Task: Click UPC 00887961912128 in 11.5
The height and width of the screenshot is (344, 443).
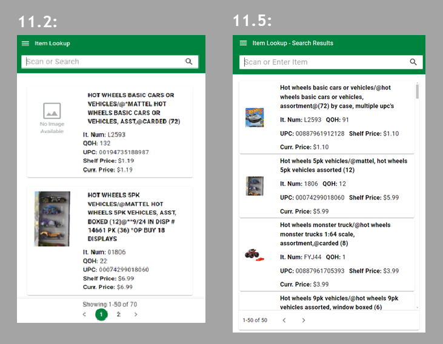Action: pyautogui.click(x=312, y=134)
